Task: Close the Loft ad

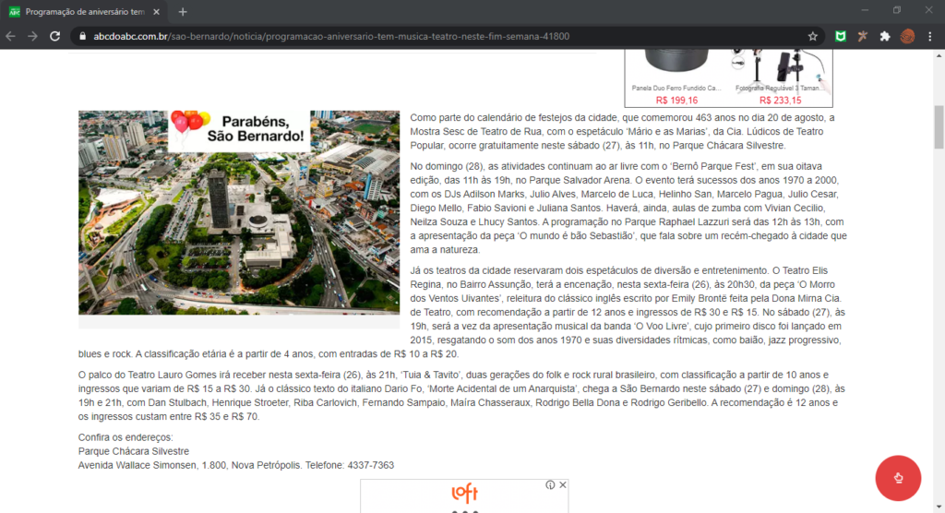Action: [563, 484]
